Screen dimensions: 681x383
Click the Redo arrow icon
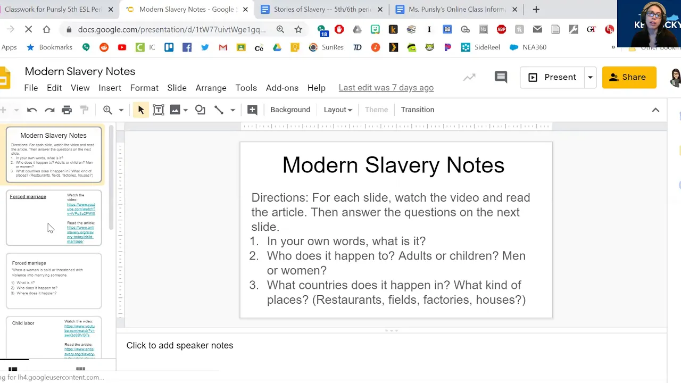coord(49,110)
